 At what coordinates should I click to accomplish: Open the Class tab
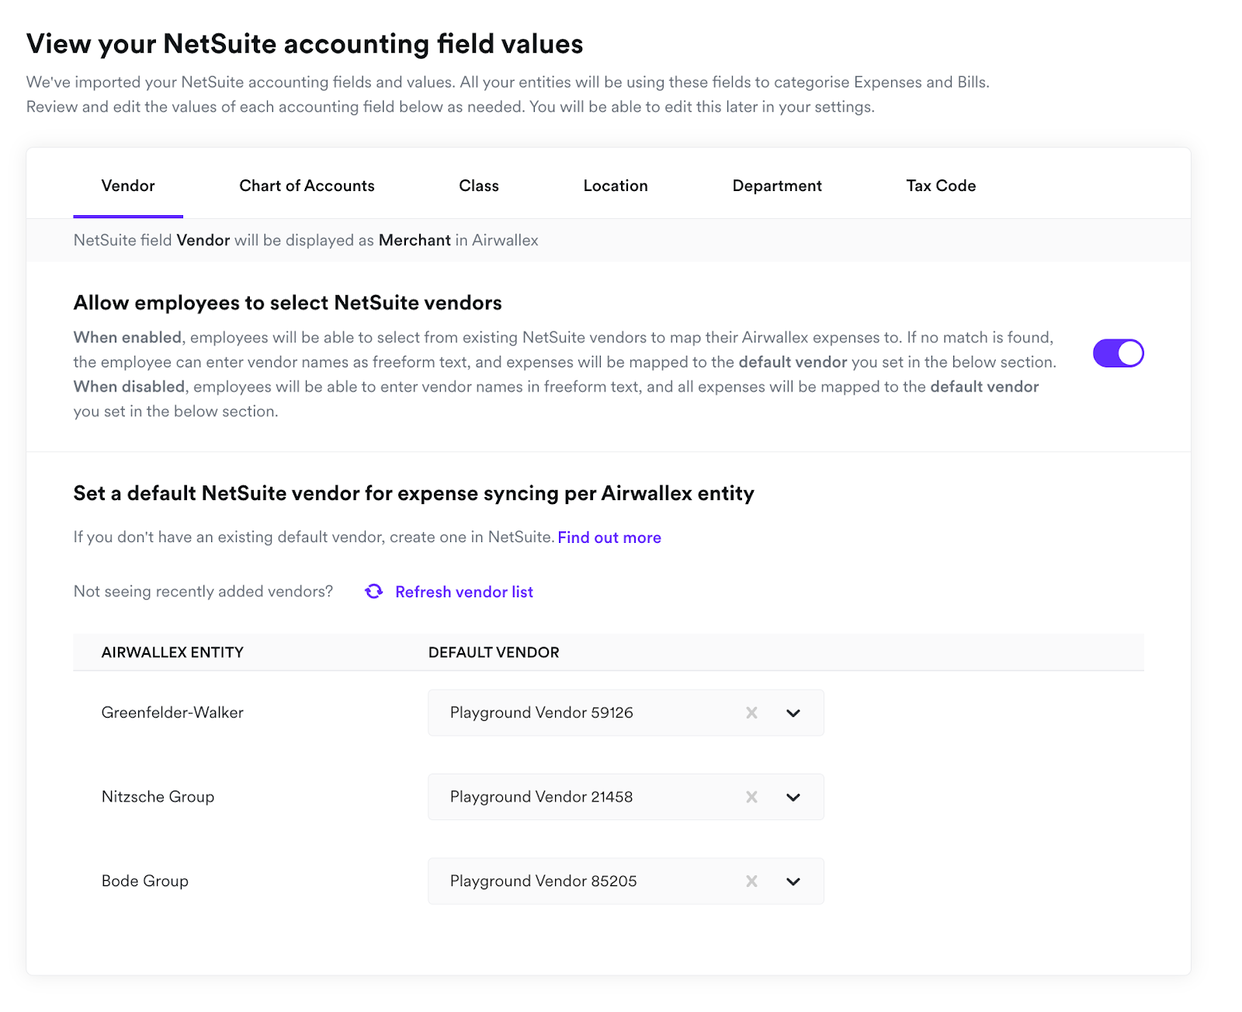[478, 186]
